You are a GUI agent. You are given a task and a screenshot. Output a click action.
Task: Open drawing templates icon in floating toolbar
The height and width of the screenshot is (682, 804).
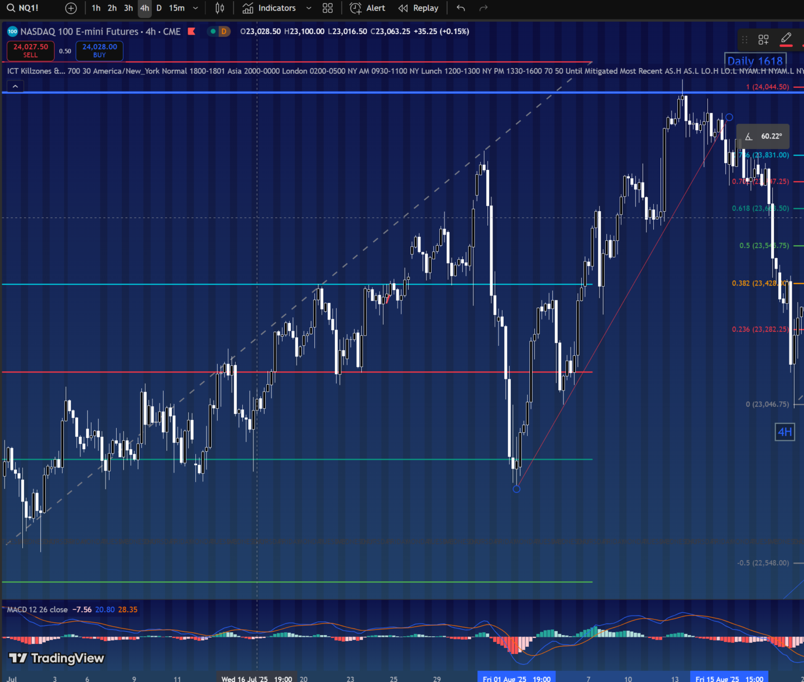tap(763, 39)
